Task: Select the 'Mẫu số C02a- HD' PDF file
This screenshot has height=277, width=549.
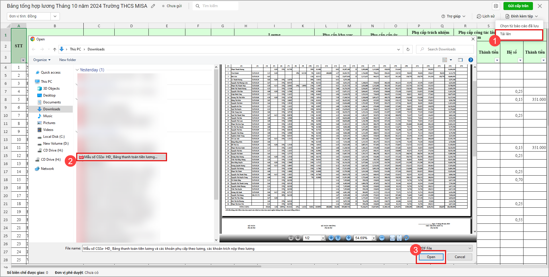Action: 121,157
